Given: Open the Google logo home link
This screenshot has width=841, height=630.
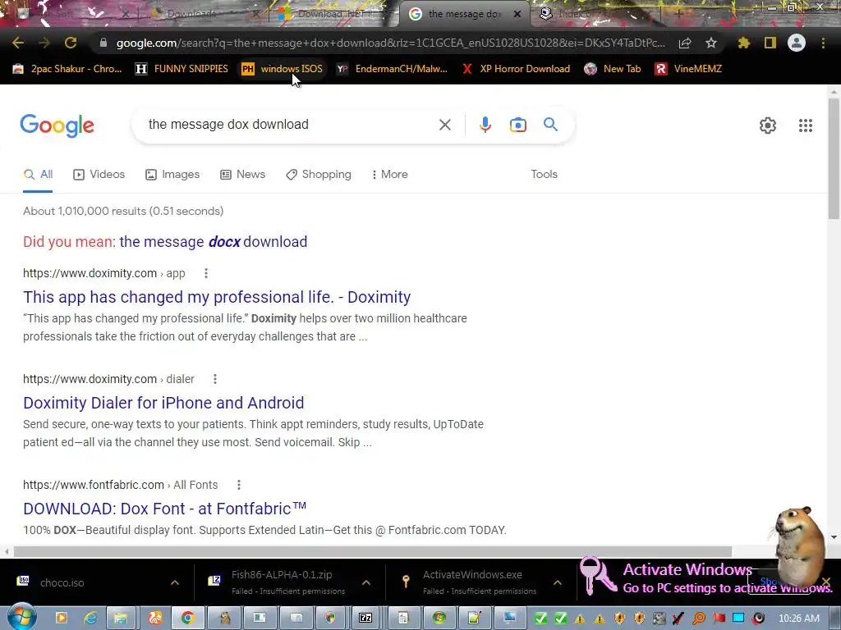Looking at the screenshot, I should (57, 126).
